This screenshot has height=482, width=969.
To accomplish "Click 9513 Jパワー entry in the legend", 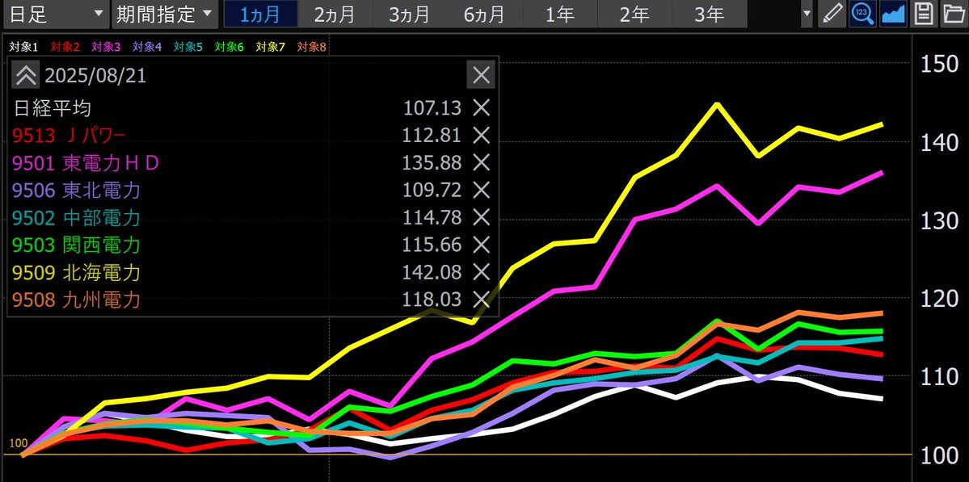I will (70, 135).
